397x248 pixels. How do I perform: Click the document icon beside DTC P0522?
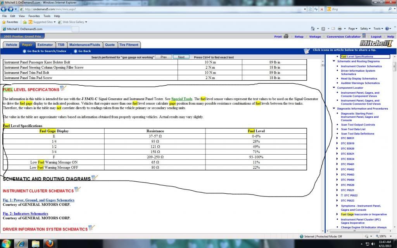click(342, 195)
